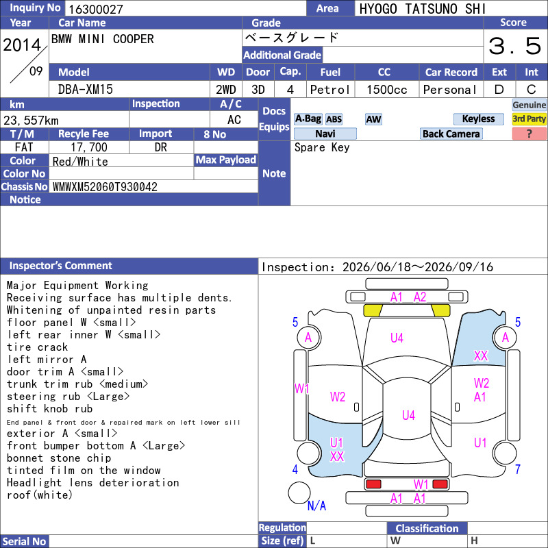Click the A-Bag equipment badge
Image resolution: width=548 pixels, height=548 pixels.
[x=308, y=119]
